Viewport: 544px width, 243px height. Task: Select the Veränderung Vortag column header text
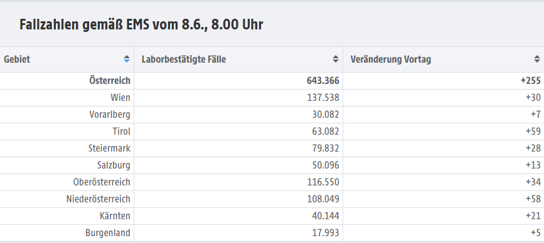(391, 59)
